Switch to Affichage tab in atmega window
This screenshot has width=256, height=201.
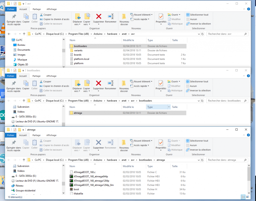coord(51,135)
